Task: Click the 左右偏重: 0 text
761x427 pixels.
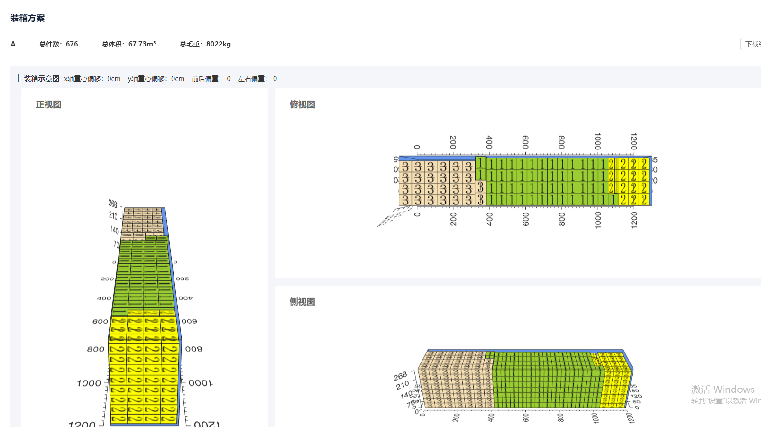Action: click(257, 79)
